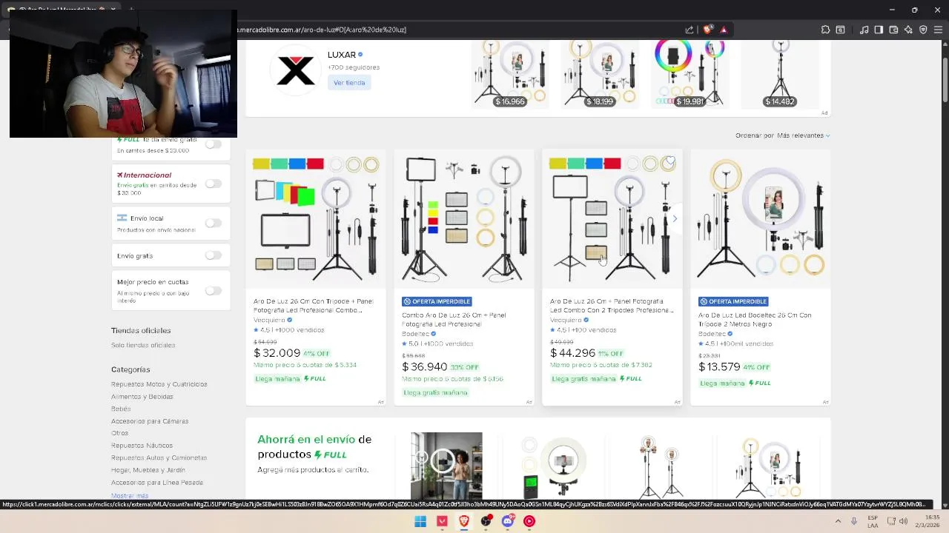Click the $32.009 product image
This screenshot has width=949, height=533.
coord(316,218)
